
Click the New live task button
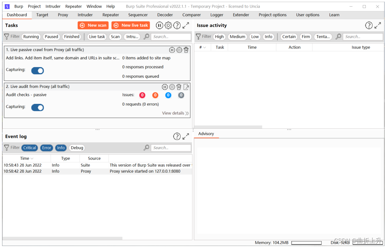pos(131,25)
